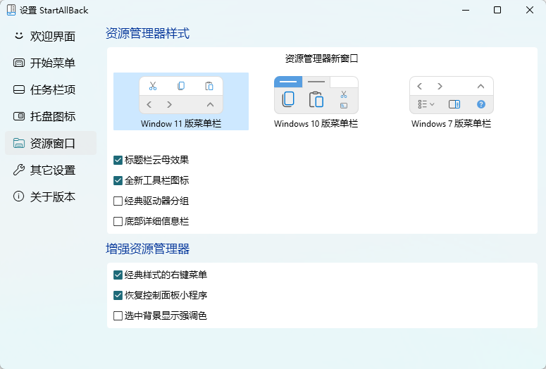Image resolution: width=546 pixels, height=369 pixels.
Task: Tick the 底部详细信息栏 checkbox
Action: (118, 221)
